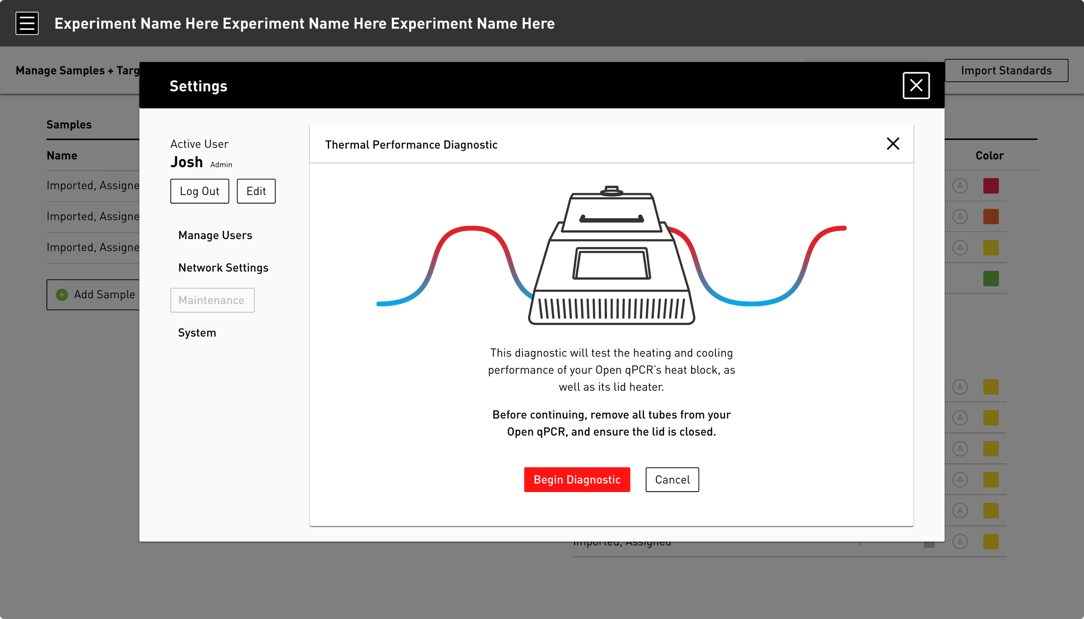Click the qPCR machine illustration
The width and height of the screenshot is (1084, 619).
point(611,256)
